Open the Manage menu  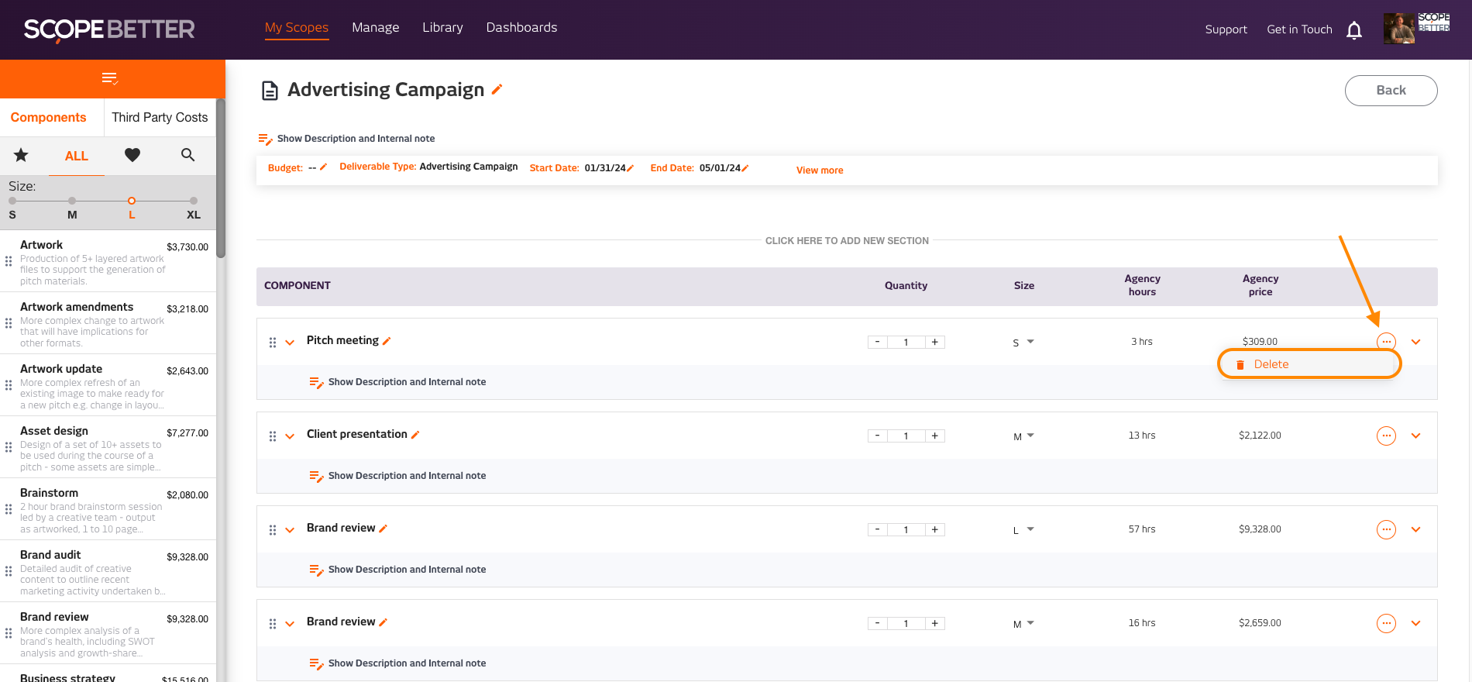pos(376,28)
